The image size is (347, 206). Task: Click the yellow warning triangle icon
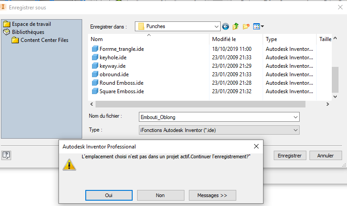[69, 165]
